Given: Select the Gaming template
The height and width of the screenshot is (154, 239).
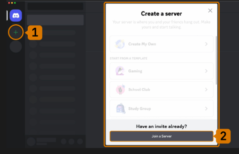Looking at the screenshot, I should coord(161,71).
